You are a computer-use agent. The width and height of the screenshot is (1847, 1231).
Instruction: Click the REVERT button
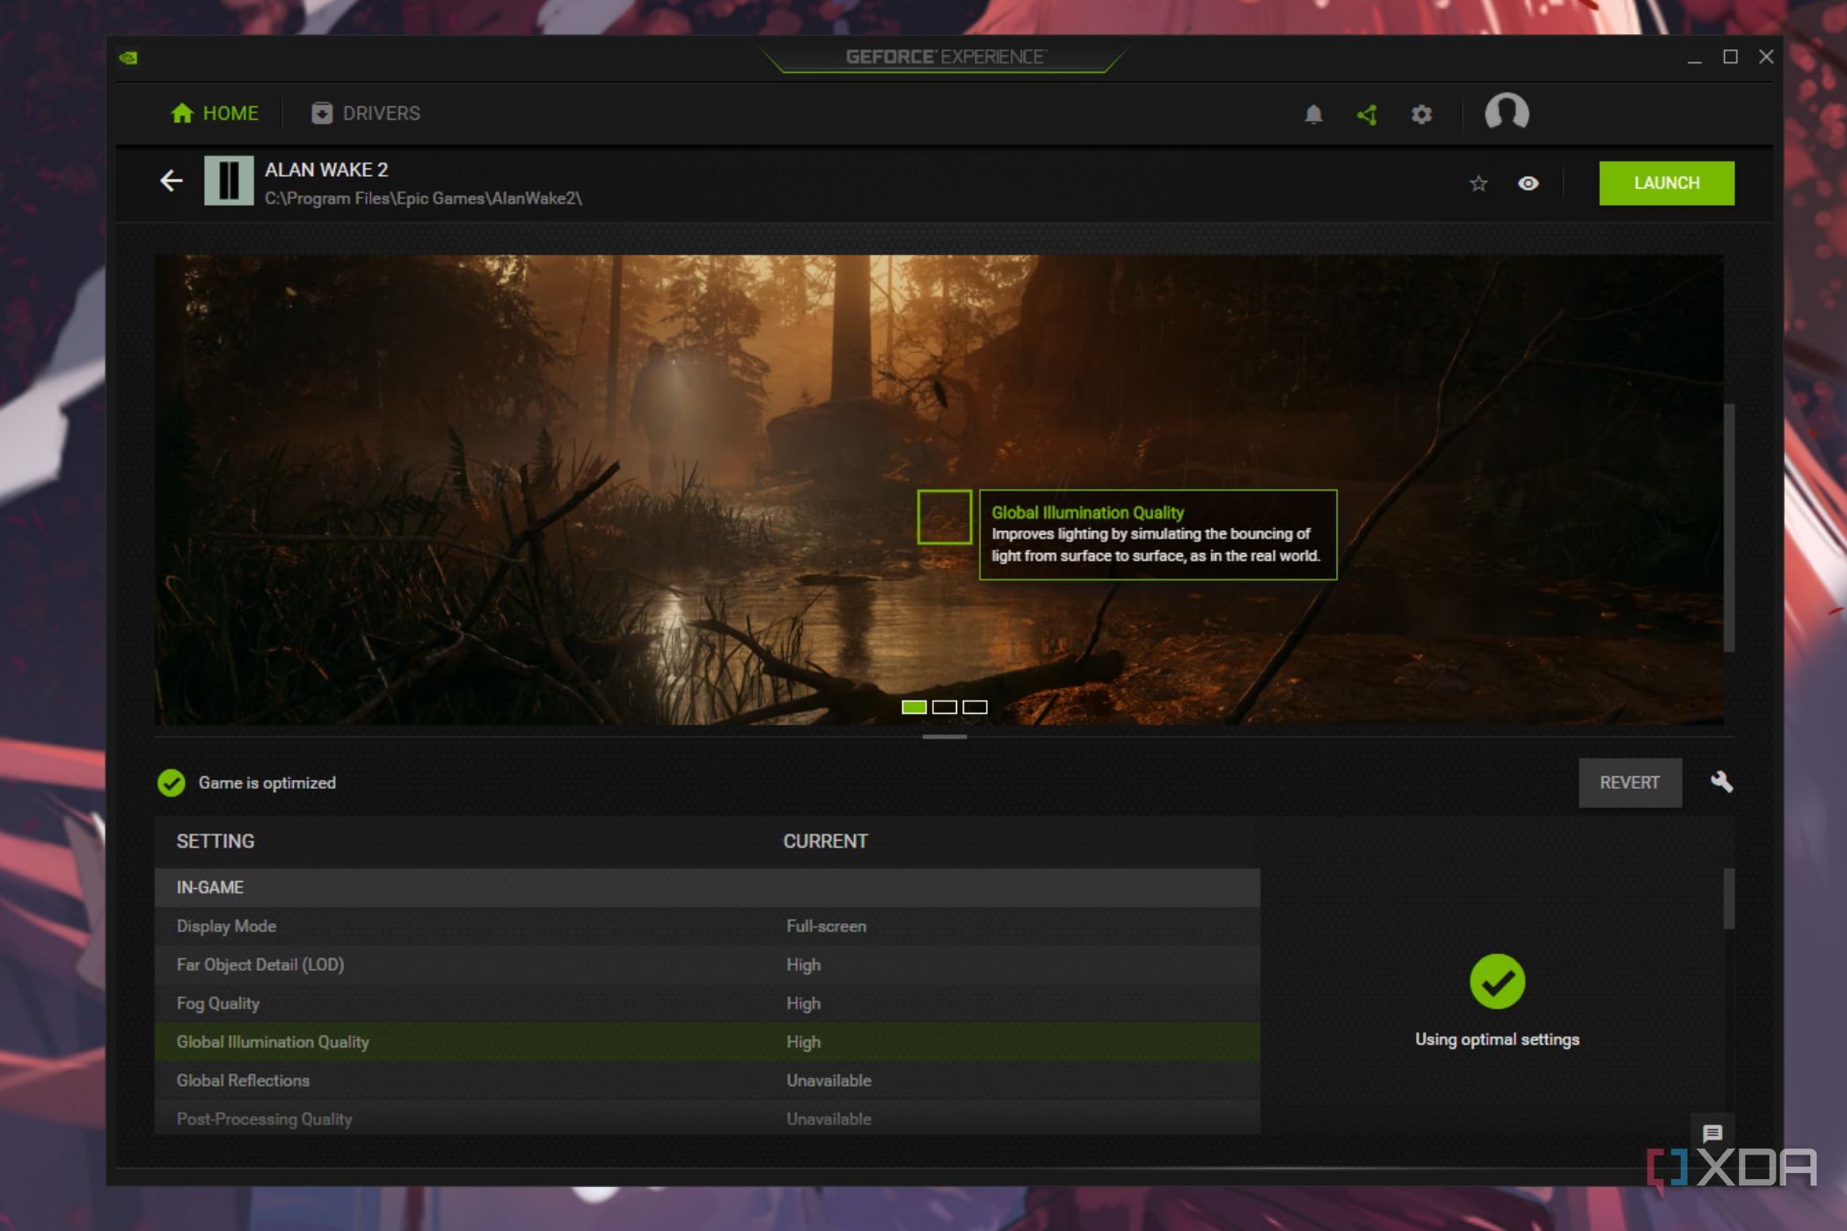(x=1630, y=783)
